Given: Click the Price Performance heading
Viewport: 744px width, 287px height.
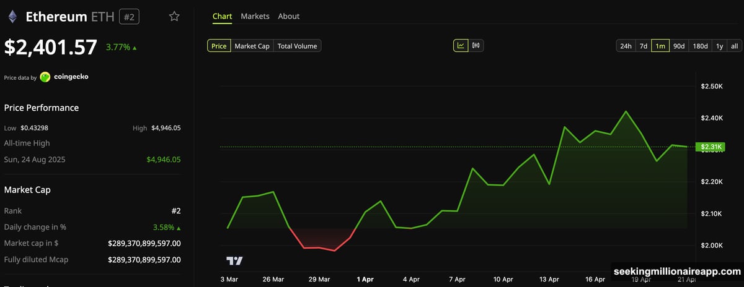Looking at the screenshot, I should click(42, 108).
